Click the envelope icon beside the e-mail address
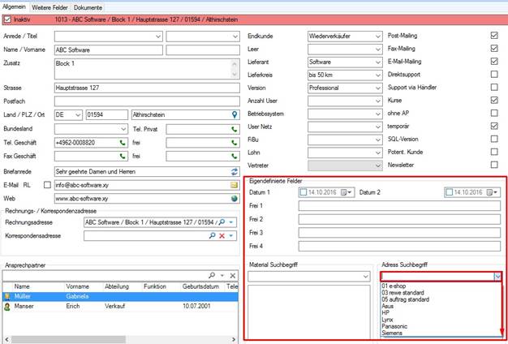The width and height of the screenshot is (508, 344). click(x=235, y=185)
